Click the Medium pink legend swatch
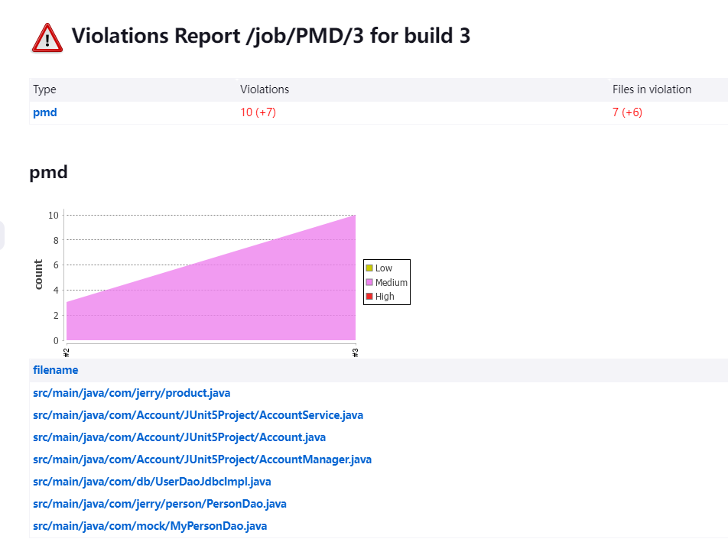 369,282
